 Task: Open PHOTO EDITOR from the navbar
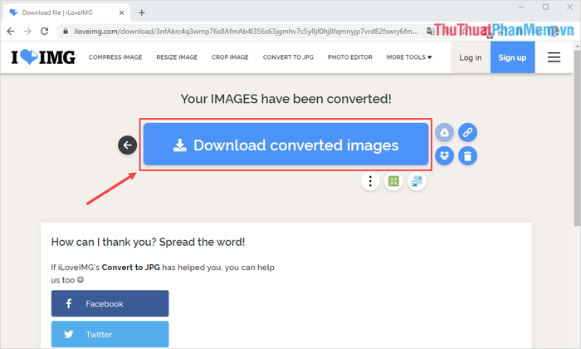click(x=349, y=57)
